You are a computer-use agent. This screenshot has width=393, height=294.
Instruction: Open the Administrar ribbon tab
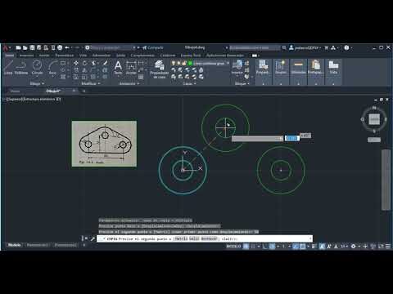[102, 56]
